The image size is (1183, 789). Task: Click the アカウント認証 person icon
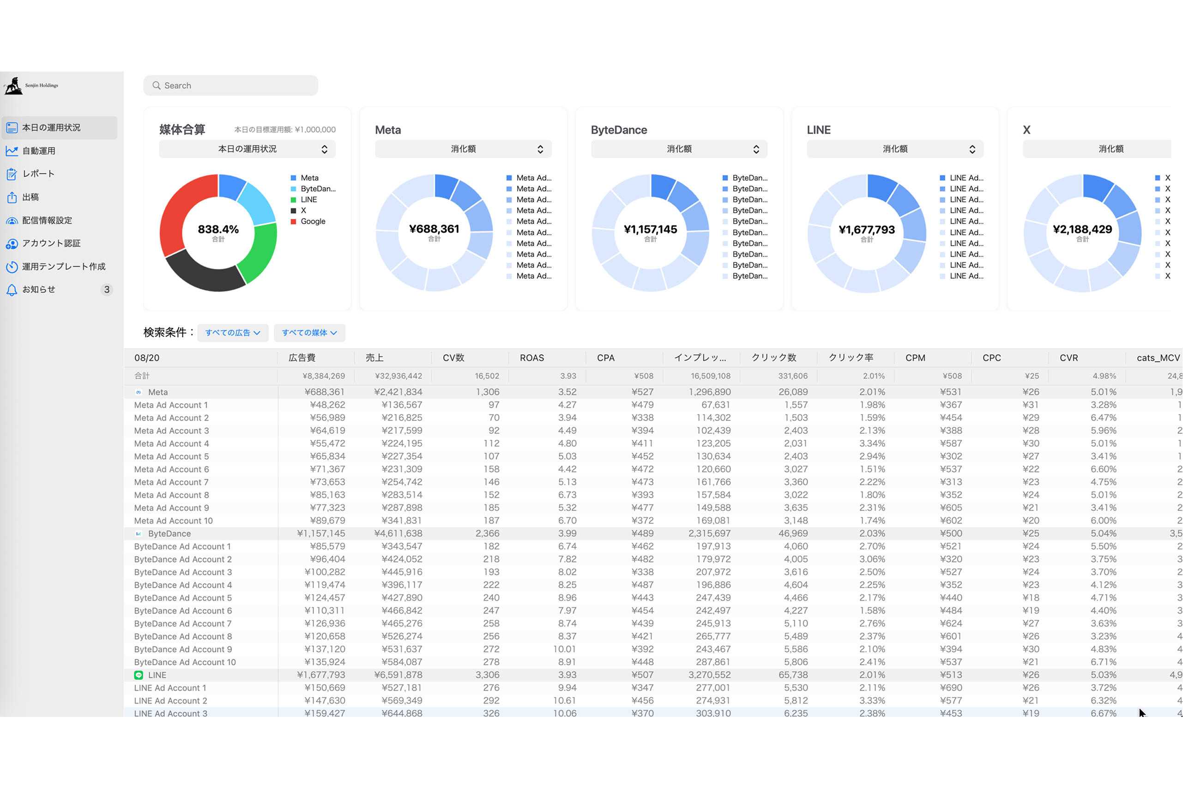click(12, 243)
